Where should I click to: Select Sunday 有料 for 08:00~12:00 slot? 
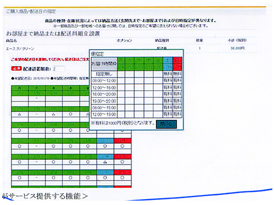[177, 81]
